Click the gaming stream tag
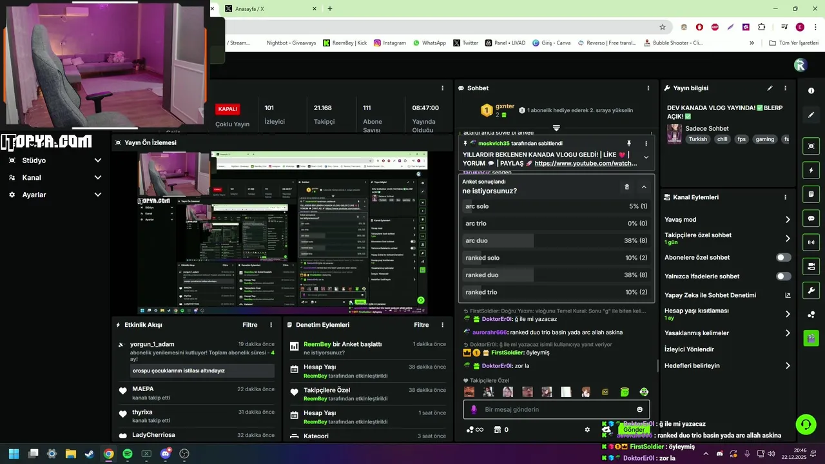This screenshot has width=825, height=464. tap(764, 139)
